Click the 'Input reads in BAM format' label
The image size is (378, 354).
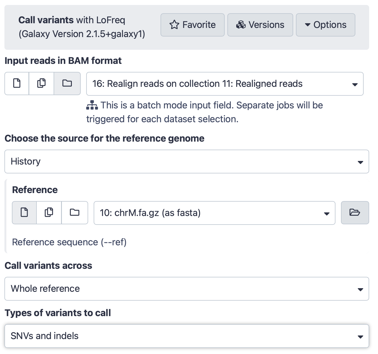(63, 61)
